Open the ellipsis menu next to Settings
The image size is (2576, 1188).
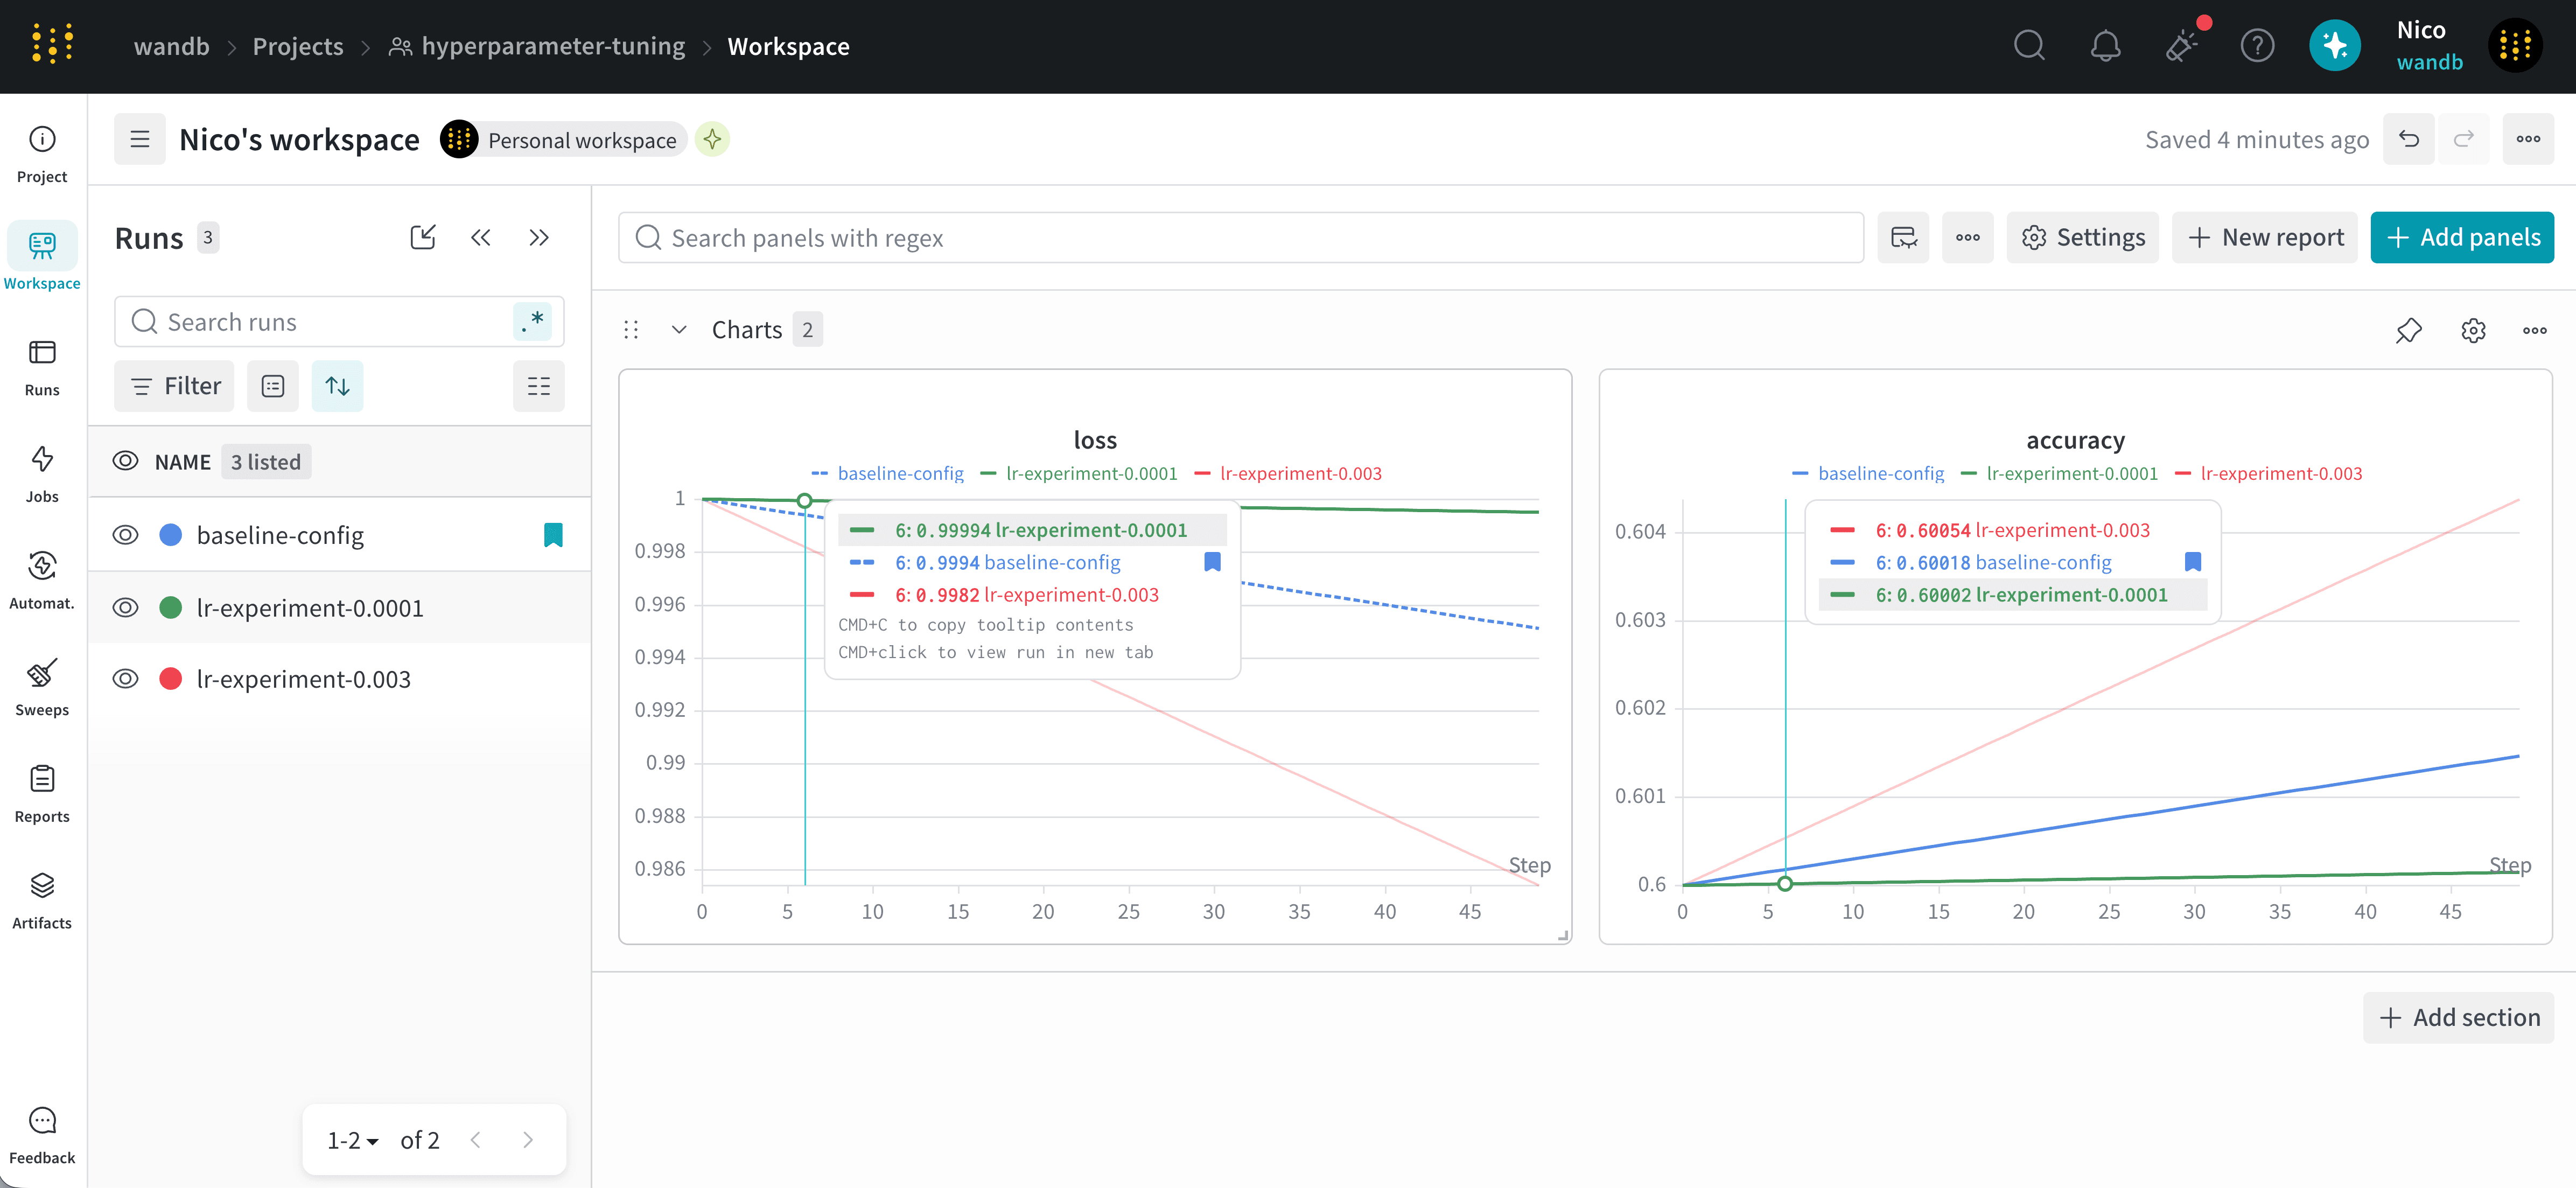[x=1967, y=237]
